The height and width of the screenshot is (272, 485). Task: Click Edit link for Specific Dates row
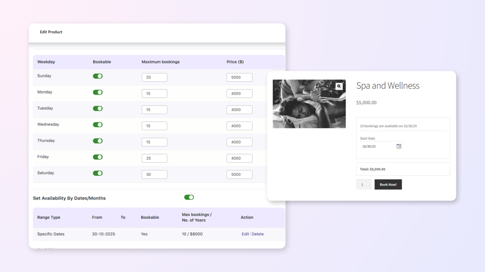coord(245,234)
